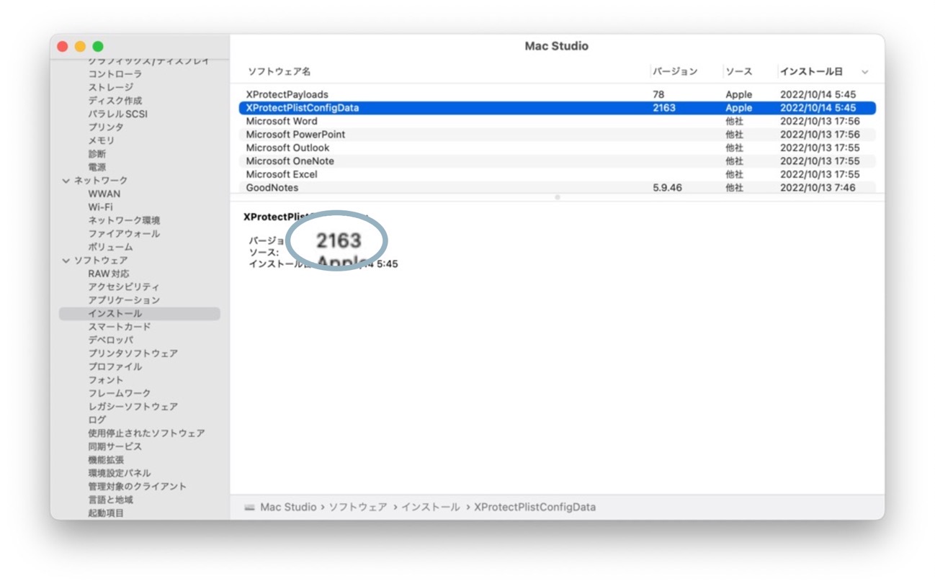Select レガシーソフトウェア in the sidebar
This screenshot has height=586, width=935.
point(133,407)
